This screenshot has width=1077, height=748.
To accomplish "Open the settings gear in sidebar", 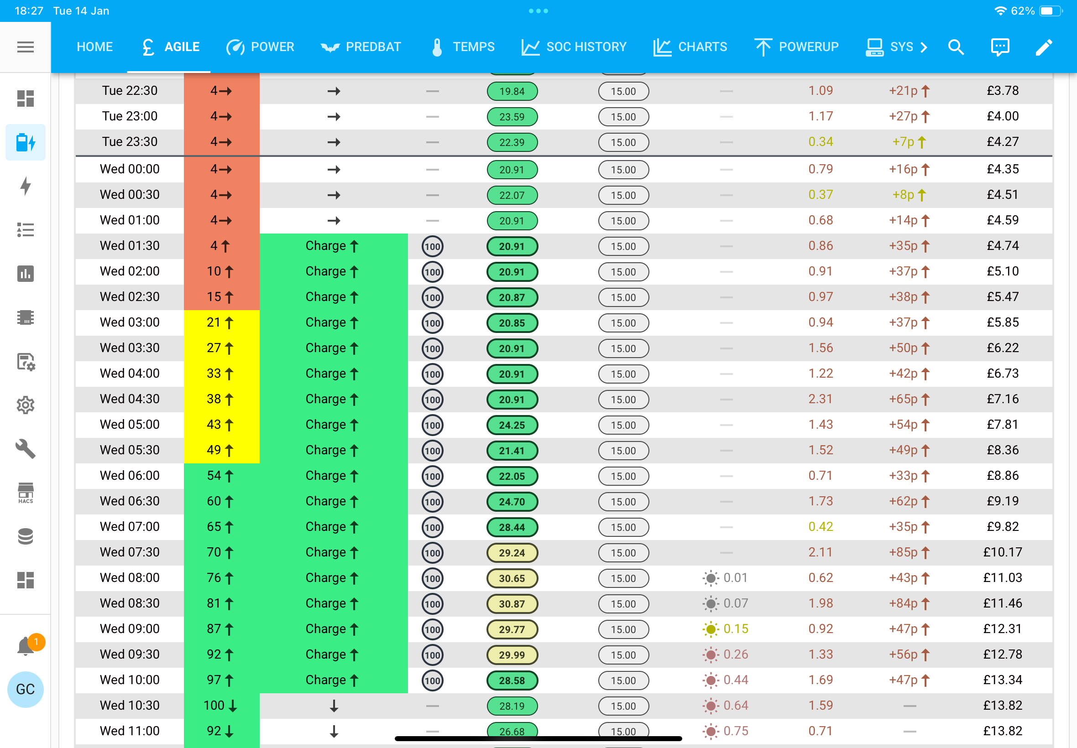I will [x=25, y=405].
